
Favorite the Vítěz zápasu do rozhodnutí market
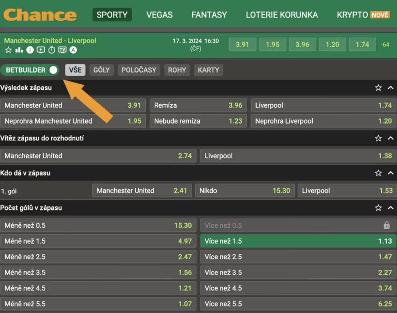point(378,138)
